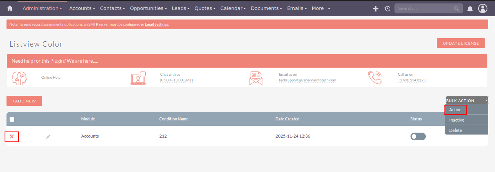Open the recently viewed history icon

coord(387,8)
